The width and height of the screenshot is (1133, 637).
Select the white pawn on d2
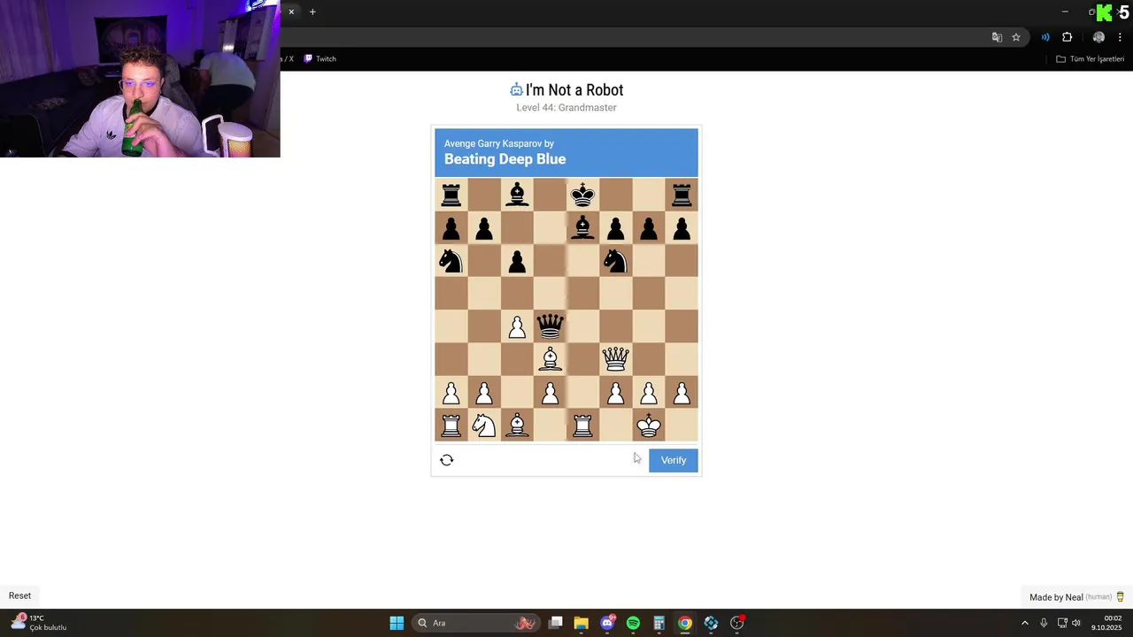pos(550,392)
